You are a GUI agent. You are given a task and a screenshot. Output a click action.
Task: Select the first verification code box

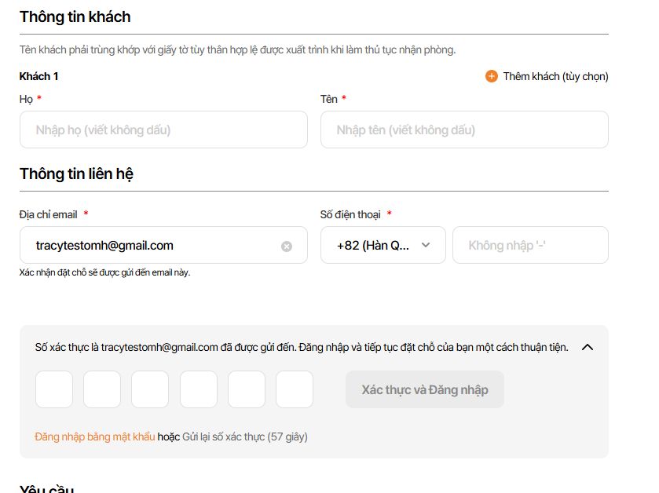pos(54,389)
